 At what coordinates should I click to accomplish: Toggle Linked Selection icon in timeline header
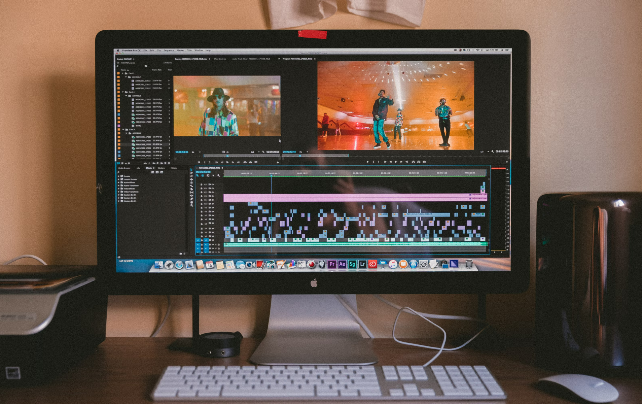click(x=208, y=175)
